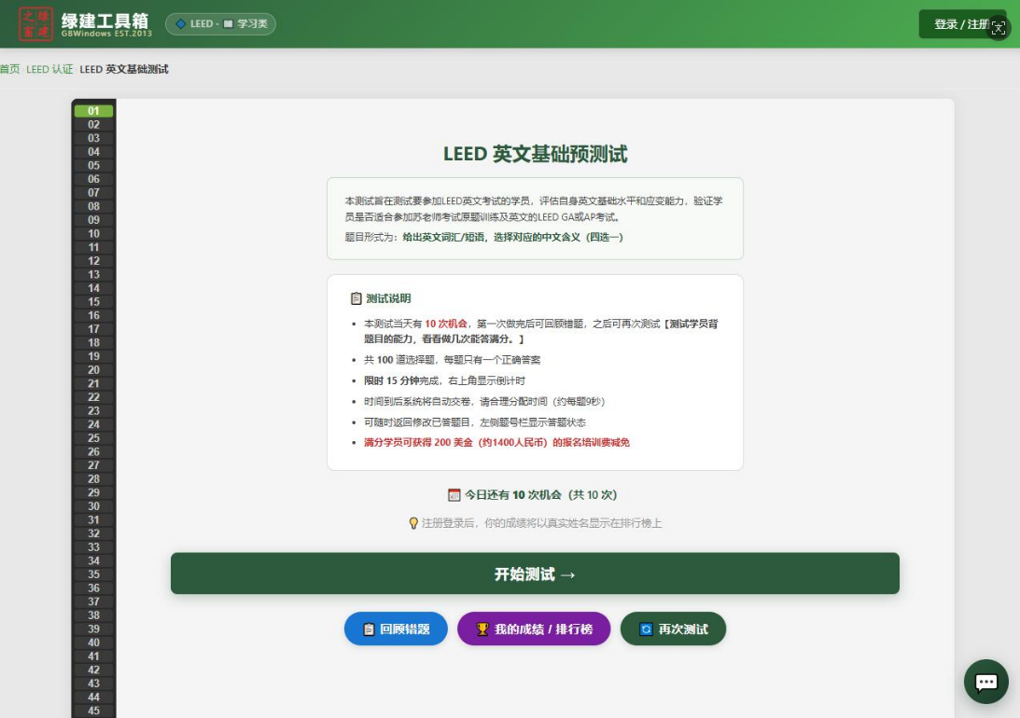Click the red seal logo icon
Image resolution: width=1020 pixels, height=718 pixels.
tap(35, 24)
